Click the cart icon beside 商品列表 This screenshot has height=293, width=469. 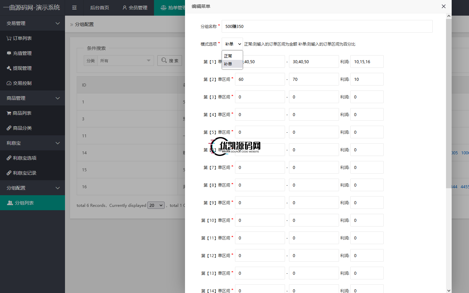click(x=9, y=113)
